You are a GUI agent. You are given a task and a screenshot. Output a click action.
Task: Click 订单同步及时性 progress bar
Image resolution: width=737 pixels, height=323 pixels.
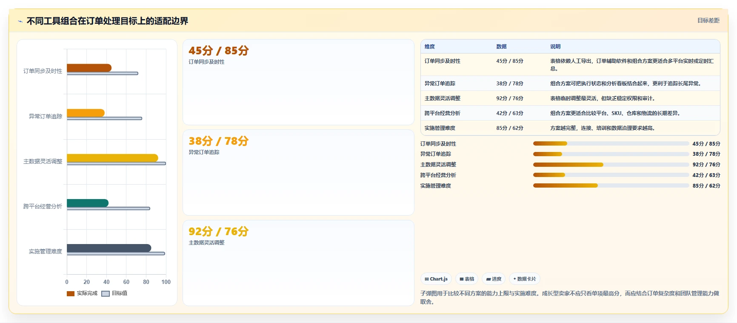coord(611,143)
